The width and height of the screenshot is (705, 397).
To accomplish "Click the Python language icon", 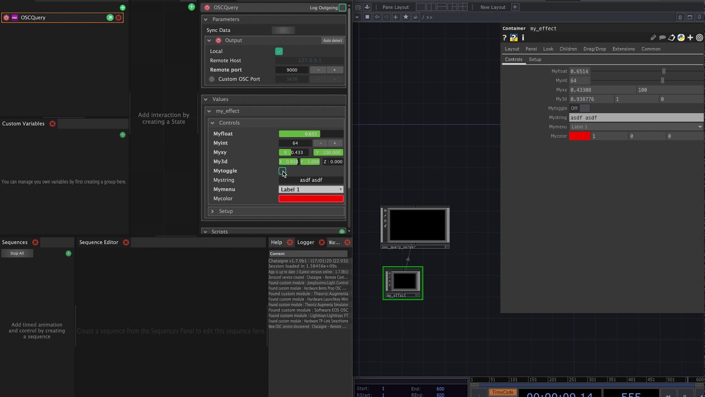I will pos(681,38).
